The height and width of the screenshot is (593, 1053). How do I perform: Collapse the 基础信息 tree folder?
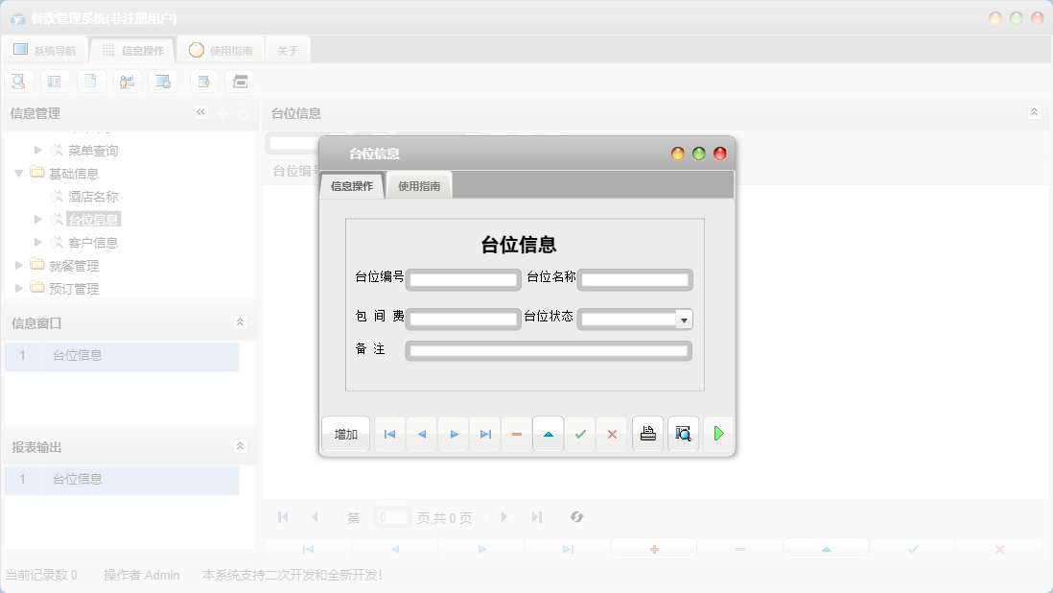(19, 174)
